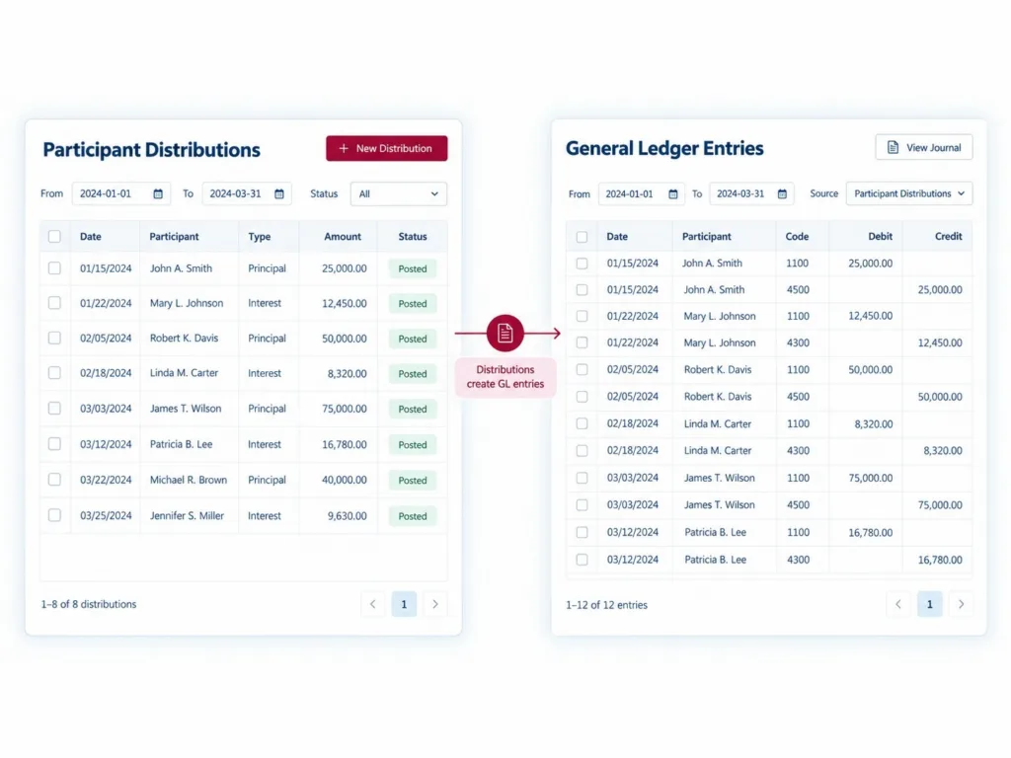Click Posted badge for Jennifer S. Miller
1011x758 pixels.
(413, 515)
